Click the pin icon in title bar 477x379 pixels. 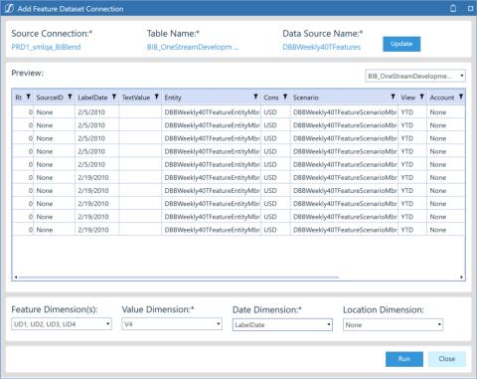(453, 8)
